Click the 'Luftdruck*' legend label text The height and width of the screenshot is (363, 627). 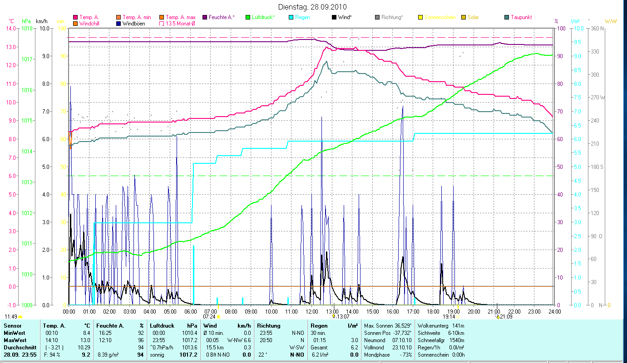coord(263,17)
